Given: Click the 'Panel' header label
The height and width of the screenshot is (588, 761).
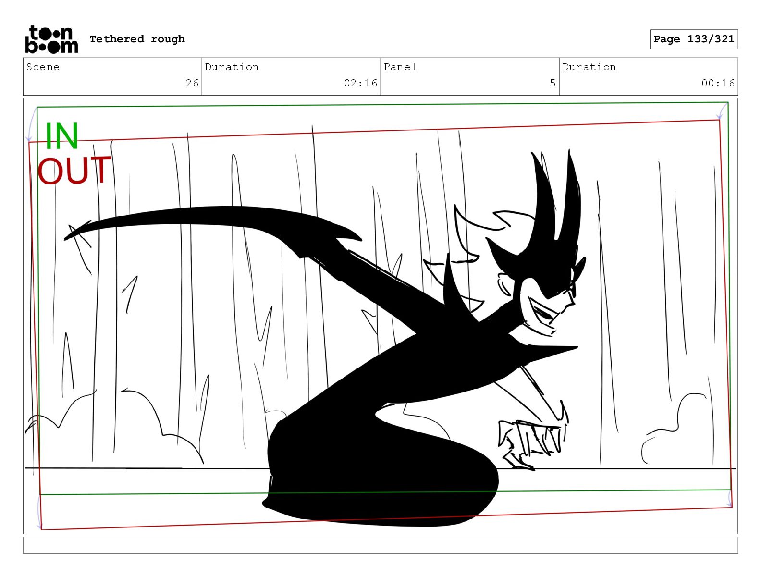Looking at the screenshot, I should pyautogui.click(x=400, y=67).
